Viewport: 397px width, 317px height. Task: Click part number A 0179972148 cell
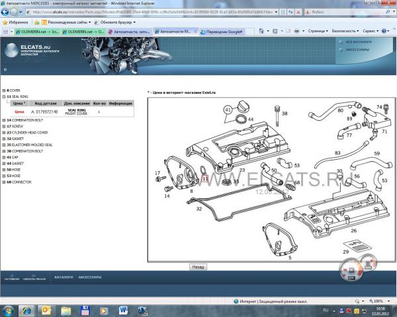pos(44,112)
